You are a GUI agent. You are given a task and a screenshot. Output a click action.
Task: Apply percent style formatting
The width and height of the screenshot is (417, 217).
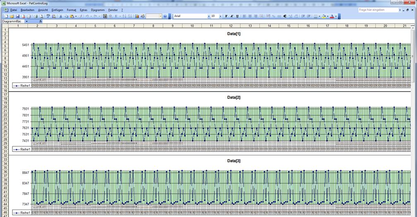[x=274, y=16]
